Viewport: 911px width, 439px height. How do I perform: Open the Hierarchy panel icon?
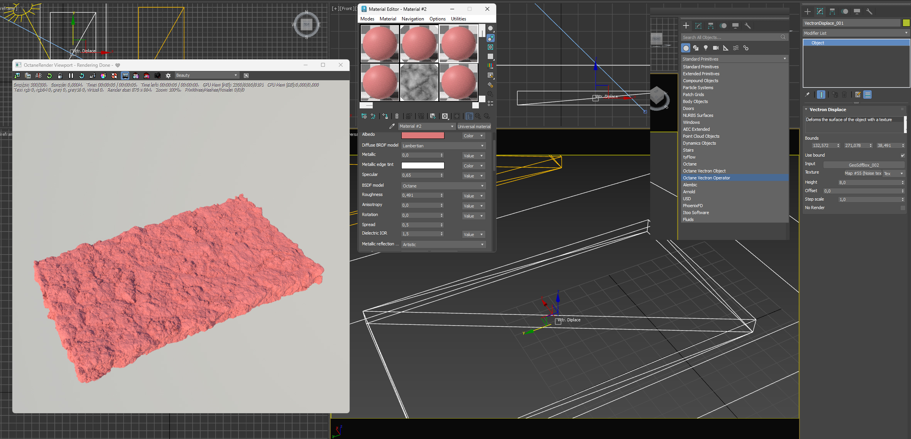pyautogui.click(x=832, y=12)
